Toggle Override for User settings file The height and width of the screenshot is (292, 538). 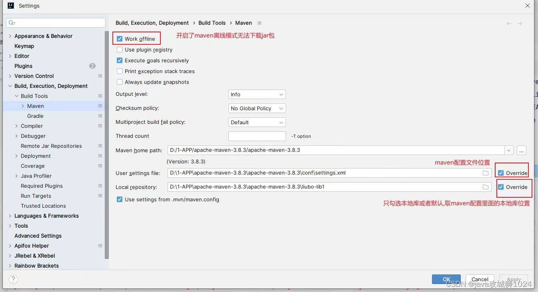click(x=501, y=173)
